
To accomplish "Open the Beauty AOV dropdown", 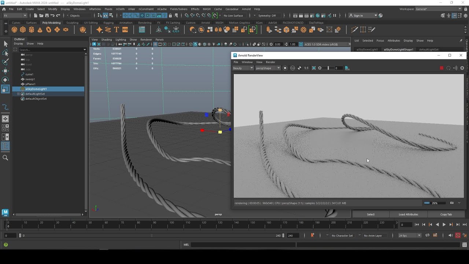I will pos(243,68).
